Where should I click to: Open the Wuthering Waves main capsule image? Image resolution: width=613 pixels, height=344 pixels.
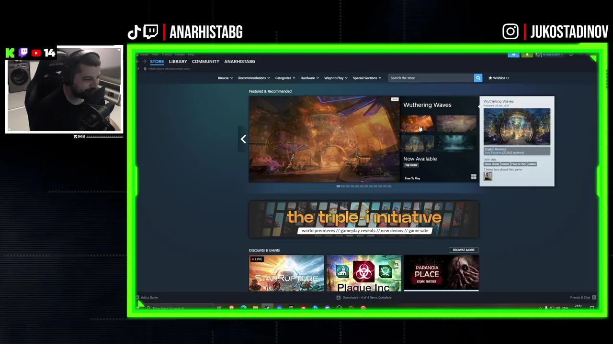324,139
